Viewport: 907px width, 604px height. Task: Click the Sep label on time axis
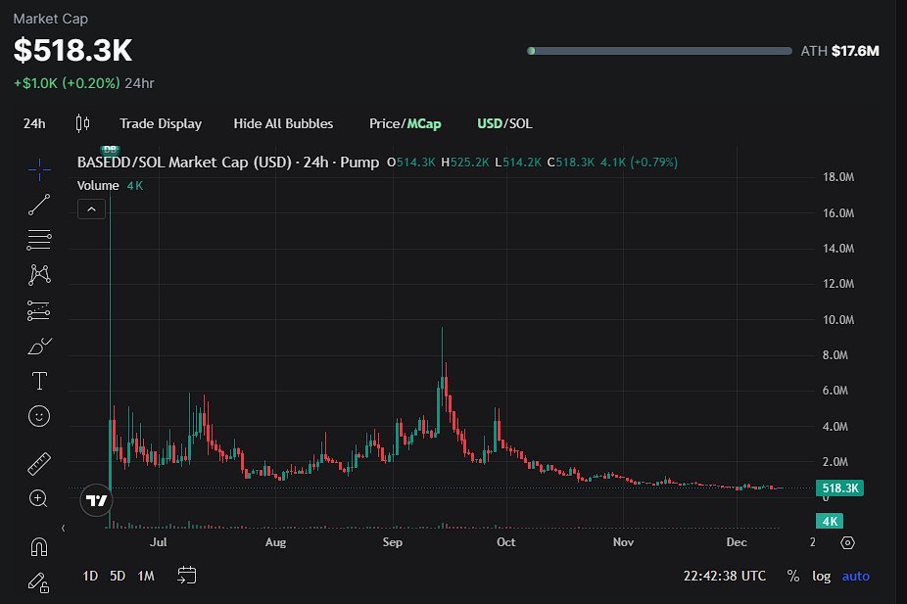click(392, 542)
